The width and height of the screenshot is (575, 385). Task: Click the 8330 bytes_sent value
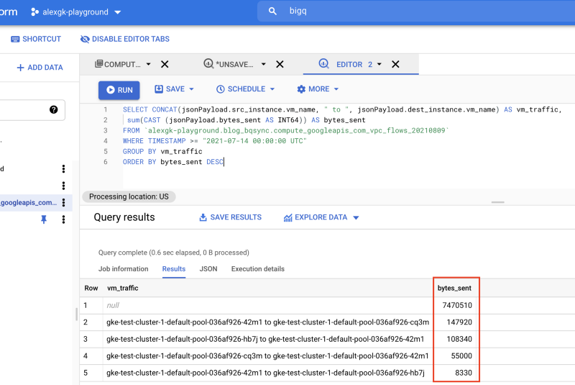click(464, 373)
